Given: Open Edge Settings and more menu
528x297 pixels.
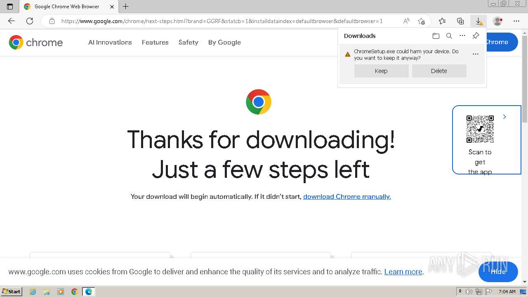Looking at the screenshot, I should [x=516, y=21].
